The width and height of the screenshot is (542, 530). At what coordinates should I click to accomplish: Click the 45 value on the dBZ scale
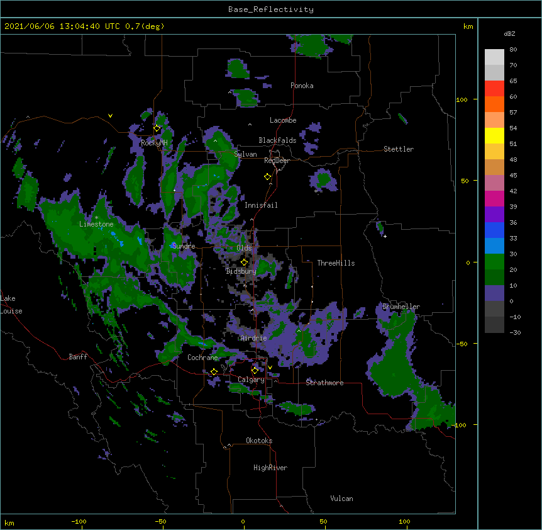click(x=513, y=176)
